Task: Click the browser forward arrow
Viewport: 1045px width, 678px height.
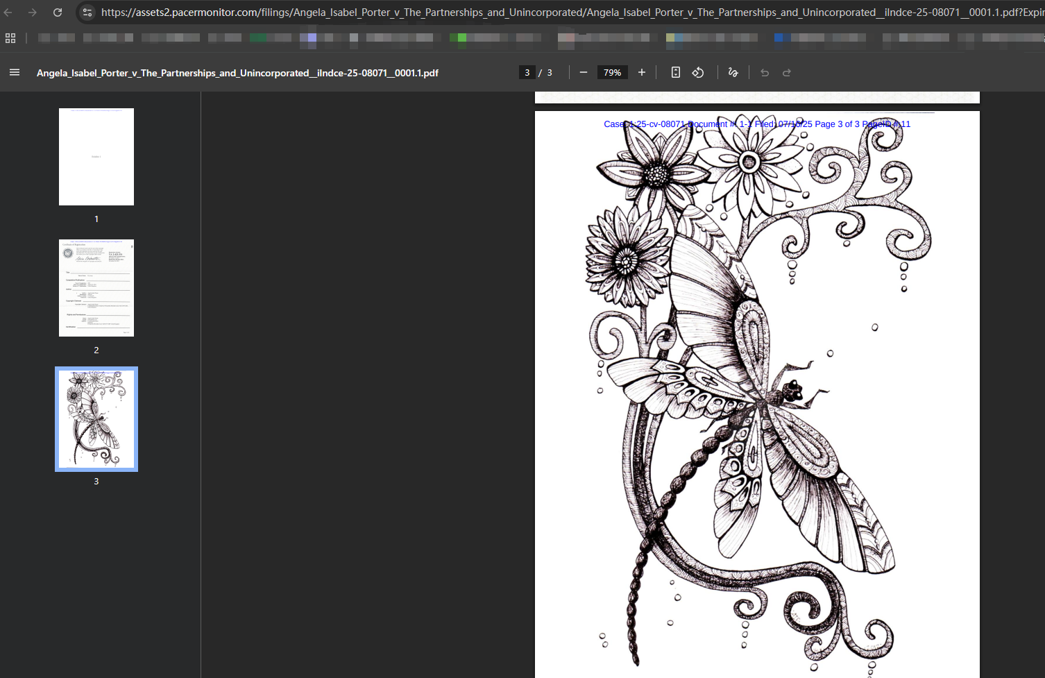Action: [33, 12]
